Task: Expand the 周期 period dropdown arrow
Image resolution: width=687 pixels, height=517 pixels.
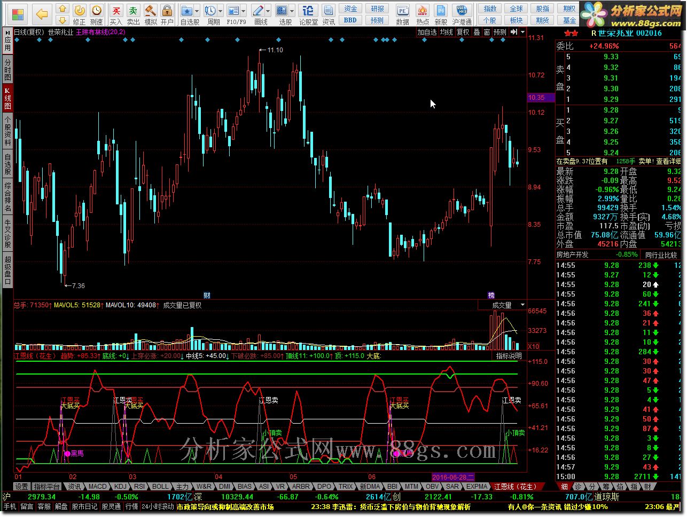Action: point(220,11)
